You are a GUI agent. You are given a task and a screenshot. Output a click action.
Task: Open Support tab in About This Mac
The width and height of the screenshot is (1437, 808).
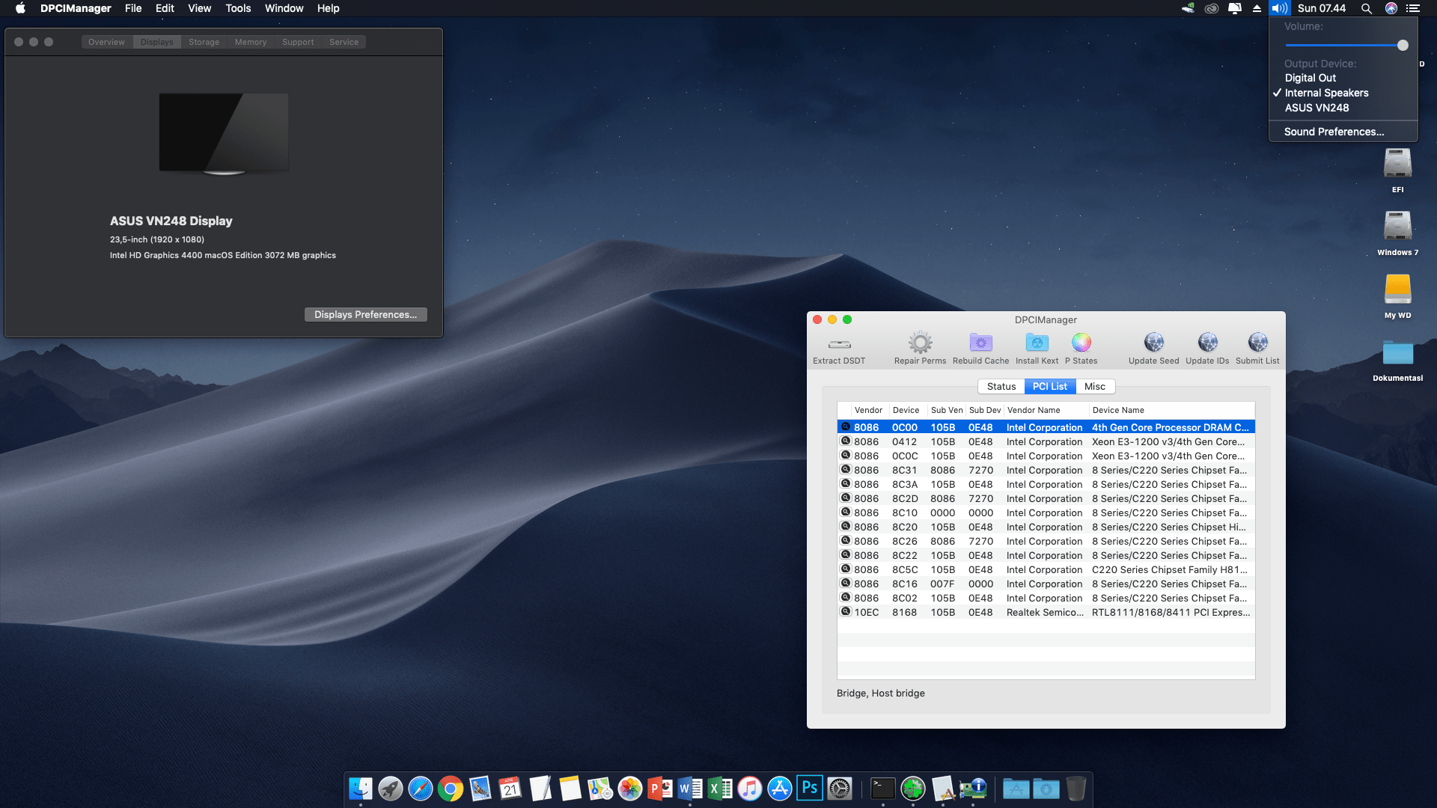tap(298, 42)
